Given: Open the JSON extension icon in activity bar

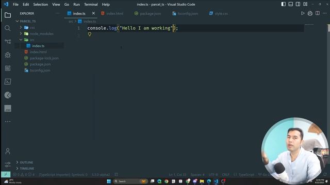Looking at the screenshot, I should tap(8, 108).
